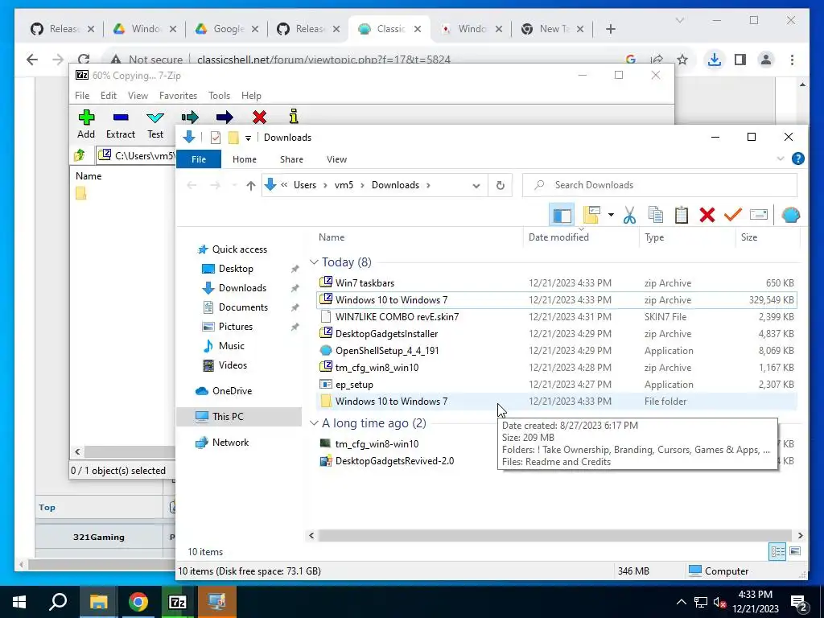Open Tools menu in 7-Zip
The height and width of the screenshot is (618, 824).
point(219,96)
